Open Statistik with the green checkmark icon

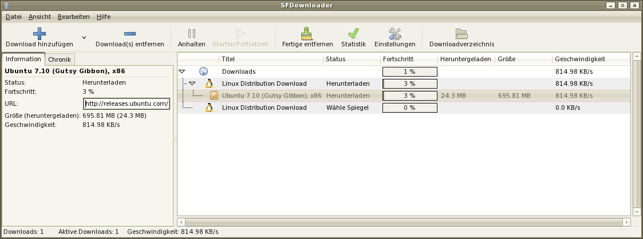click(353, 34)
